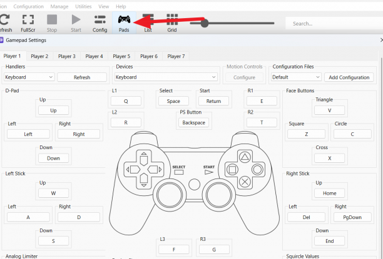Viewport: 383px width, 259px height.
Task: Open the Utilities menu
Action: click(83, 7)
